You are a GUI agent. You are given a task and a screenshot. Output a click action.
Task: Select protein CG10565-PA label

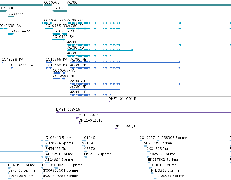(x=64, y=70)
